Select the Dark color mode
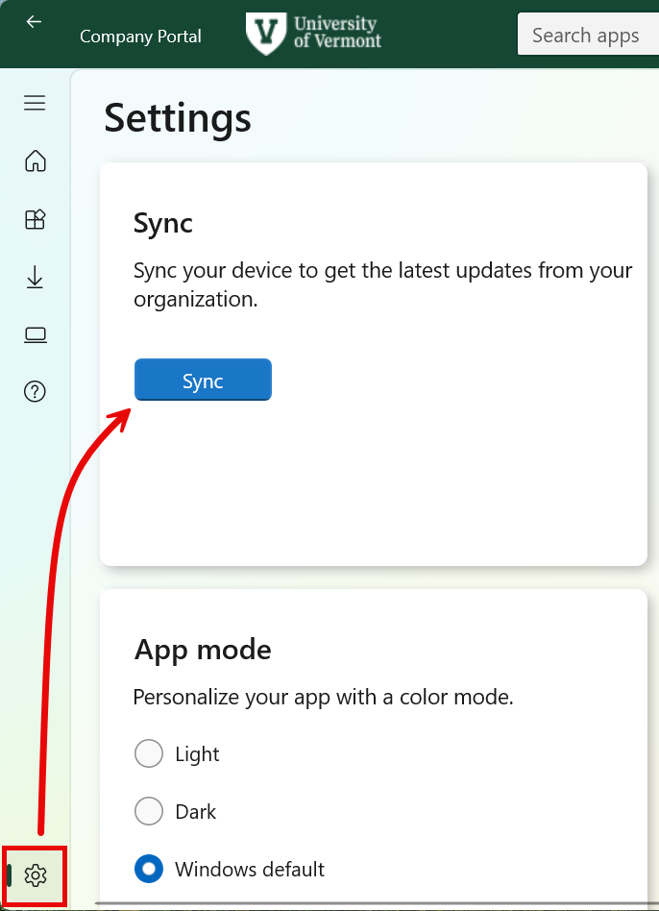Image resolution: width=659 pixels, height=911 pixels. coord(149,812)
